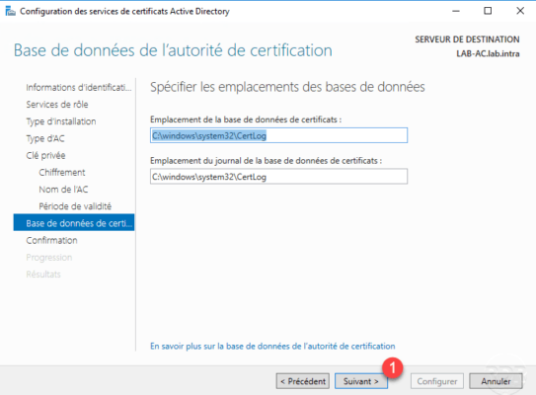Screen dimensions: 536x395
Task: Go to the Nom de l'AC sub-step
Action: [x=63, y=190]
